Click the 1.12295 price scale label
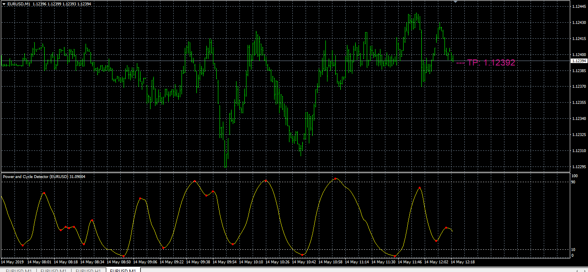Image resolution: width=588 pixels, height=272 pixels. click(579, 167)
